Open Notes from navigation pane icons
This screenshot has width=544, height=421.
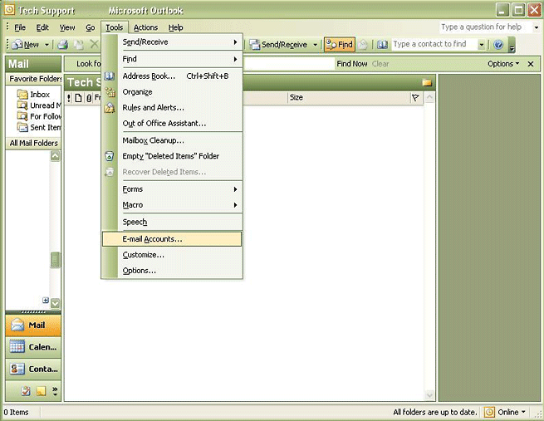tap(41, 390)
